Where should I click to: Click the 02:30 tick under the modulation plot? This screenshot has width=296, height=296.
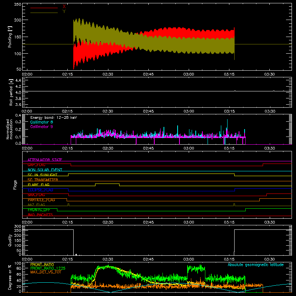[x=108, y=148]
